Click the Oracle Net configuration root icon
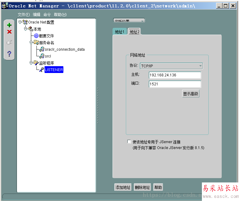 tap(25, 22)
